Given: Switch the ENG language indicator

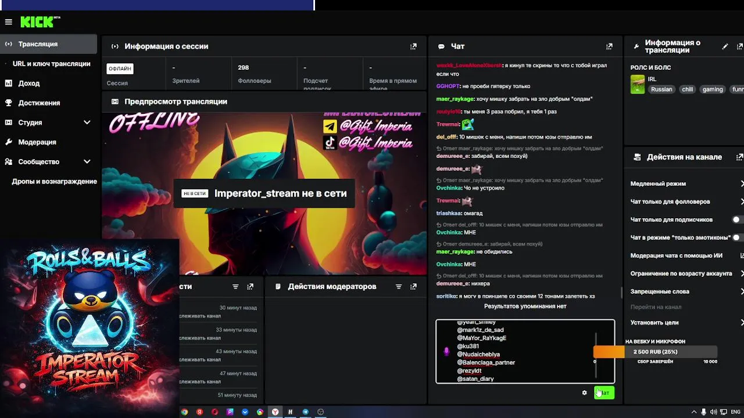Looking at the screenshot, I should (735, 412).
